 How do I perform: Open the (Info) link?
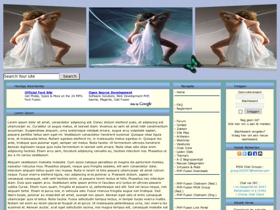click(x=262, y=191)
